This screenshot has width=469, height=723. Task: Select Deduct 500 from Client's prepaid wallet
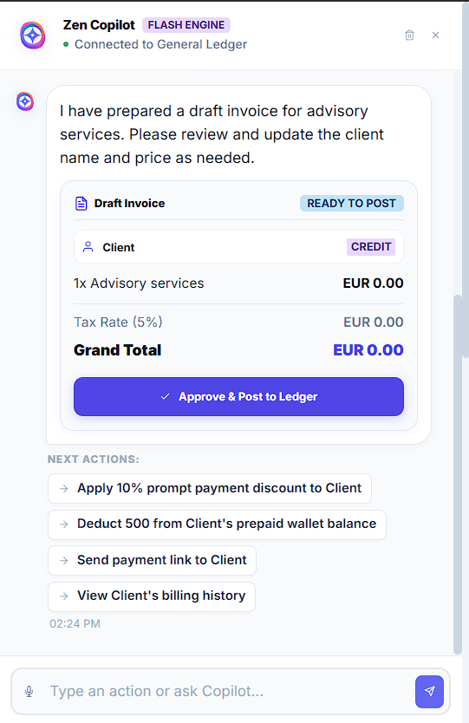[x=218, y=524]
